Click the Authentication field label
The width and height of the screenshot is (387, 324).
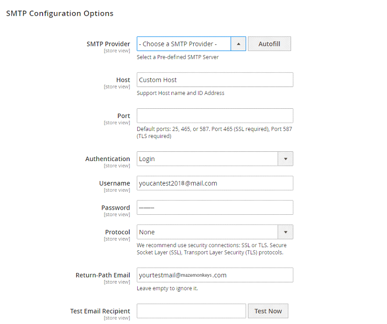108,159
